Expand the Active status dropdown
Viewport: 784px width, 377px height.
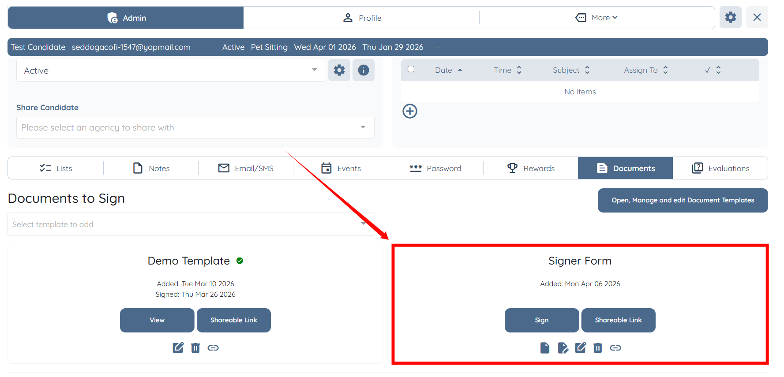(171, 71)
